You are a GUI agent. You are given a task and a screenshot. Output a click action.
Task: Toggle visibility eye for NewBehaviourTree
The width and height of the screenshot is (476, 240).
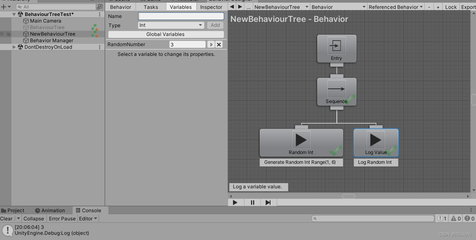click(x=2, y=34)
